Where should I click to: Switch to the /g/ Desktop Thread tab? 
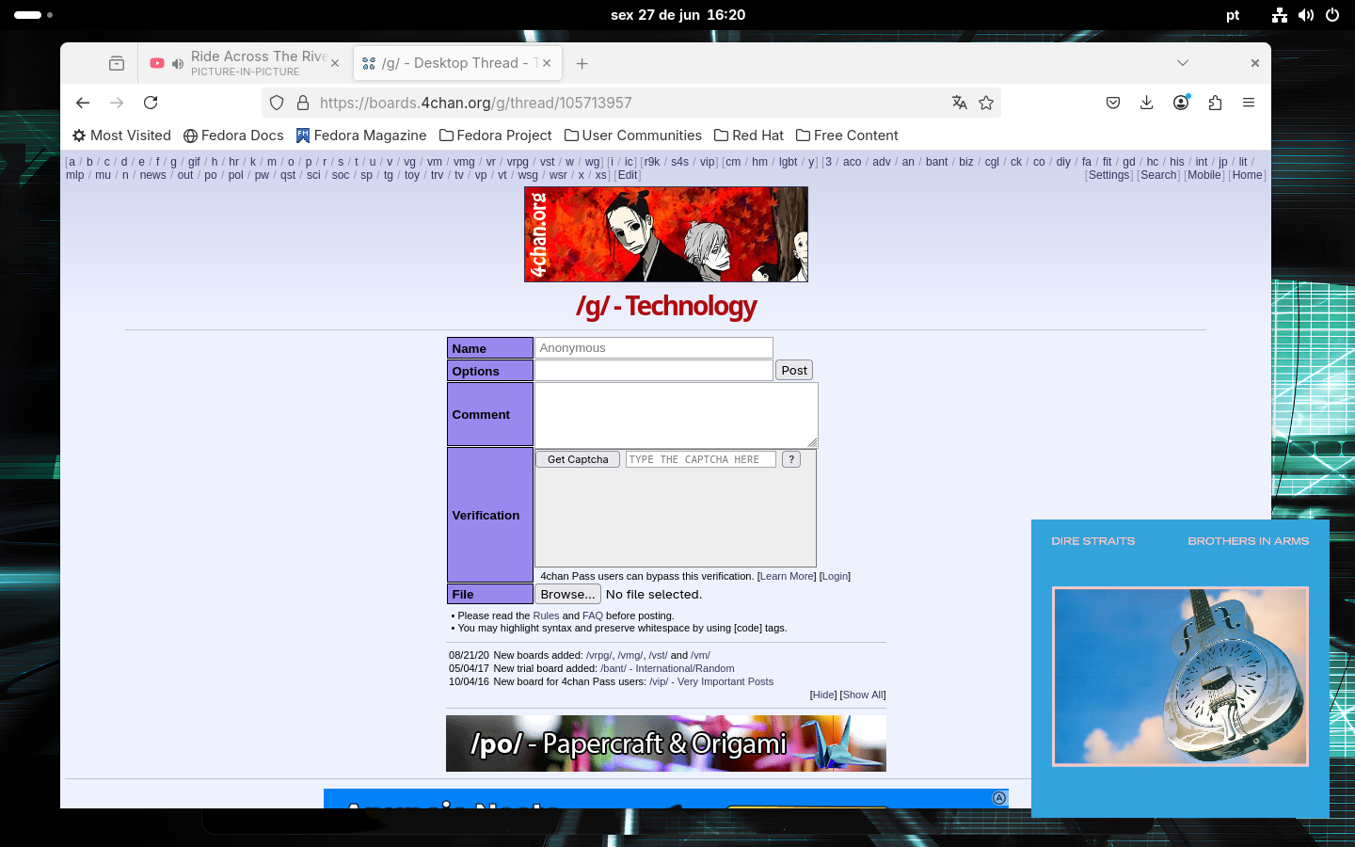pos(457,63)
